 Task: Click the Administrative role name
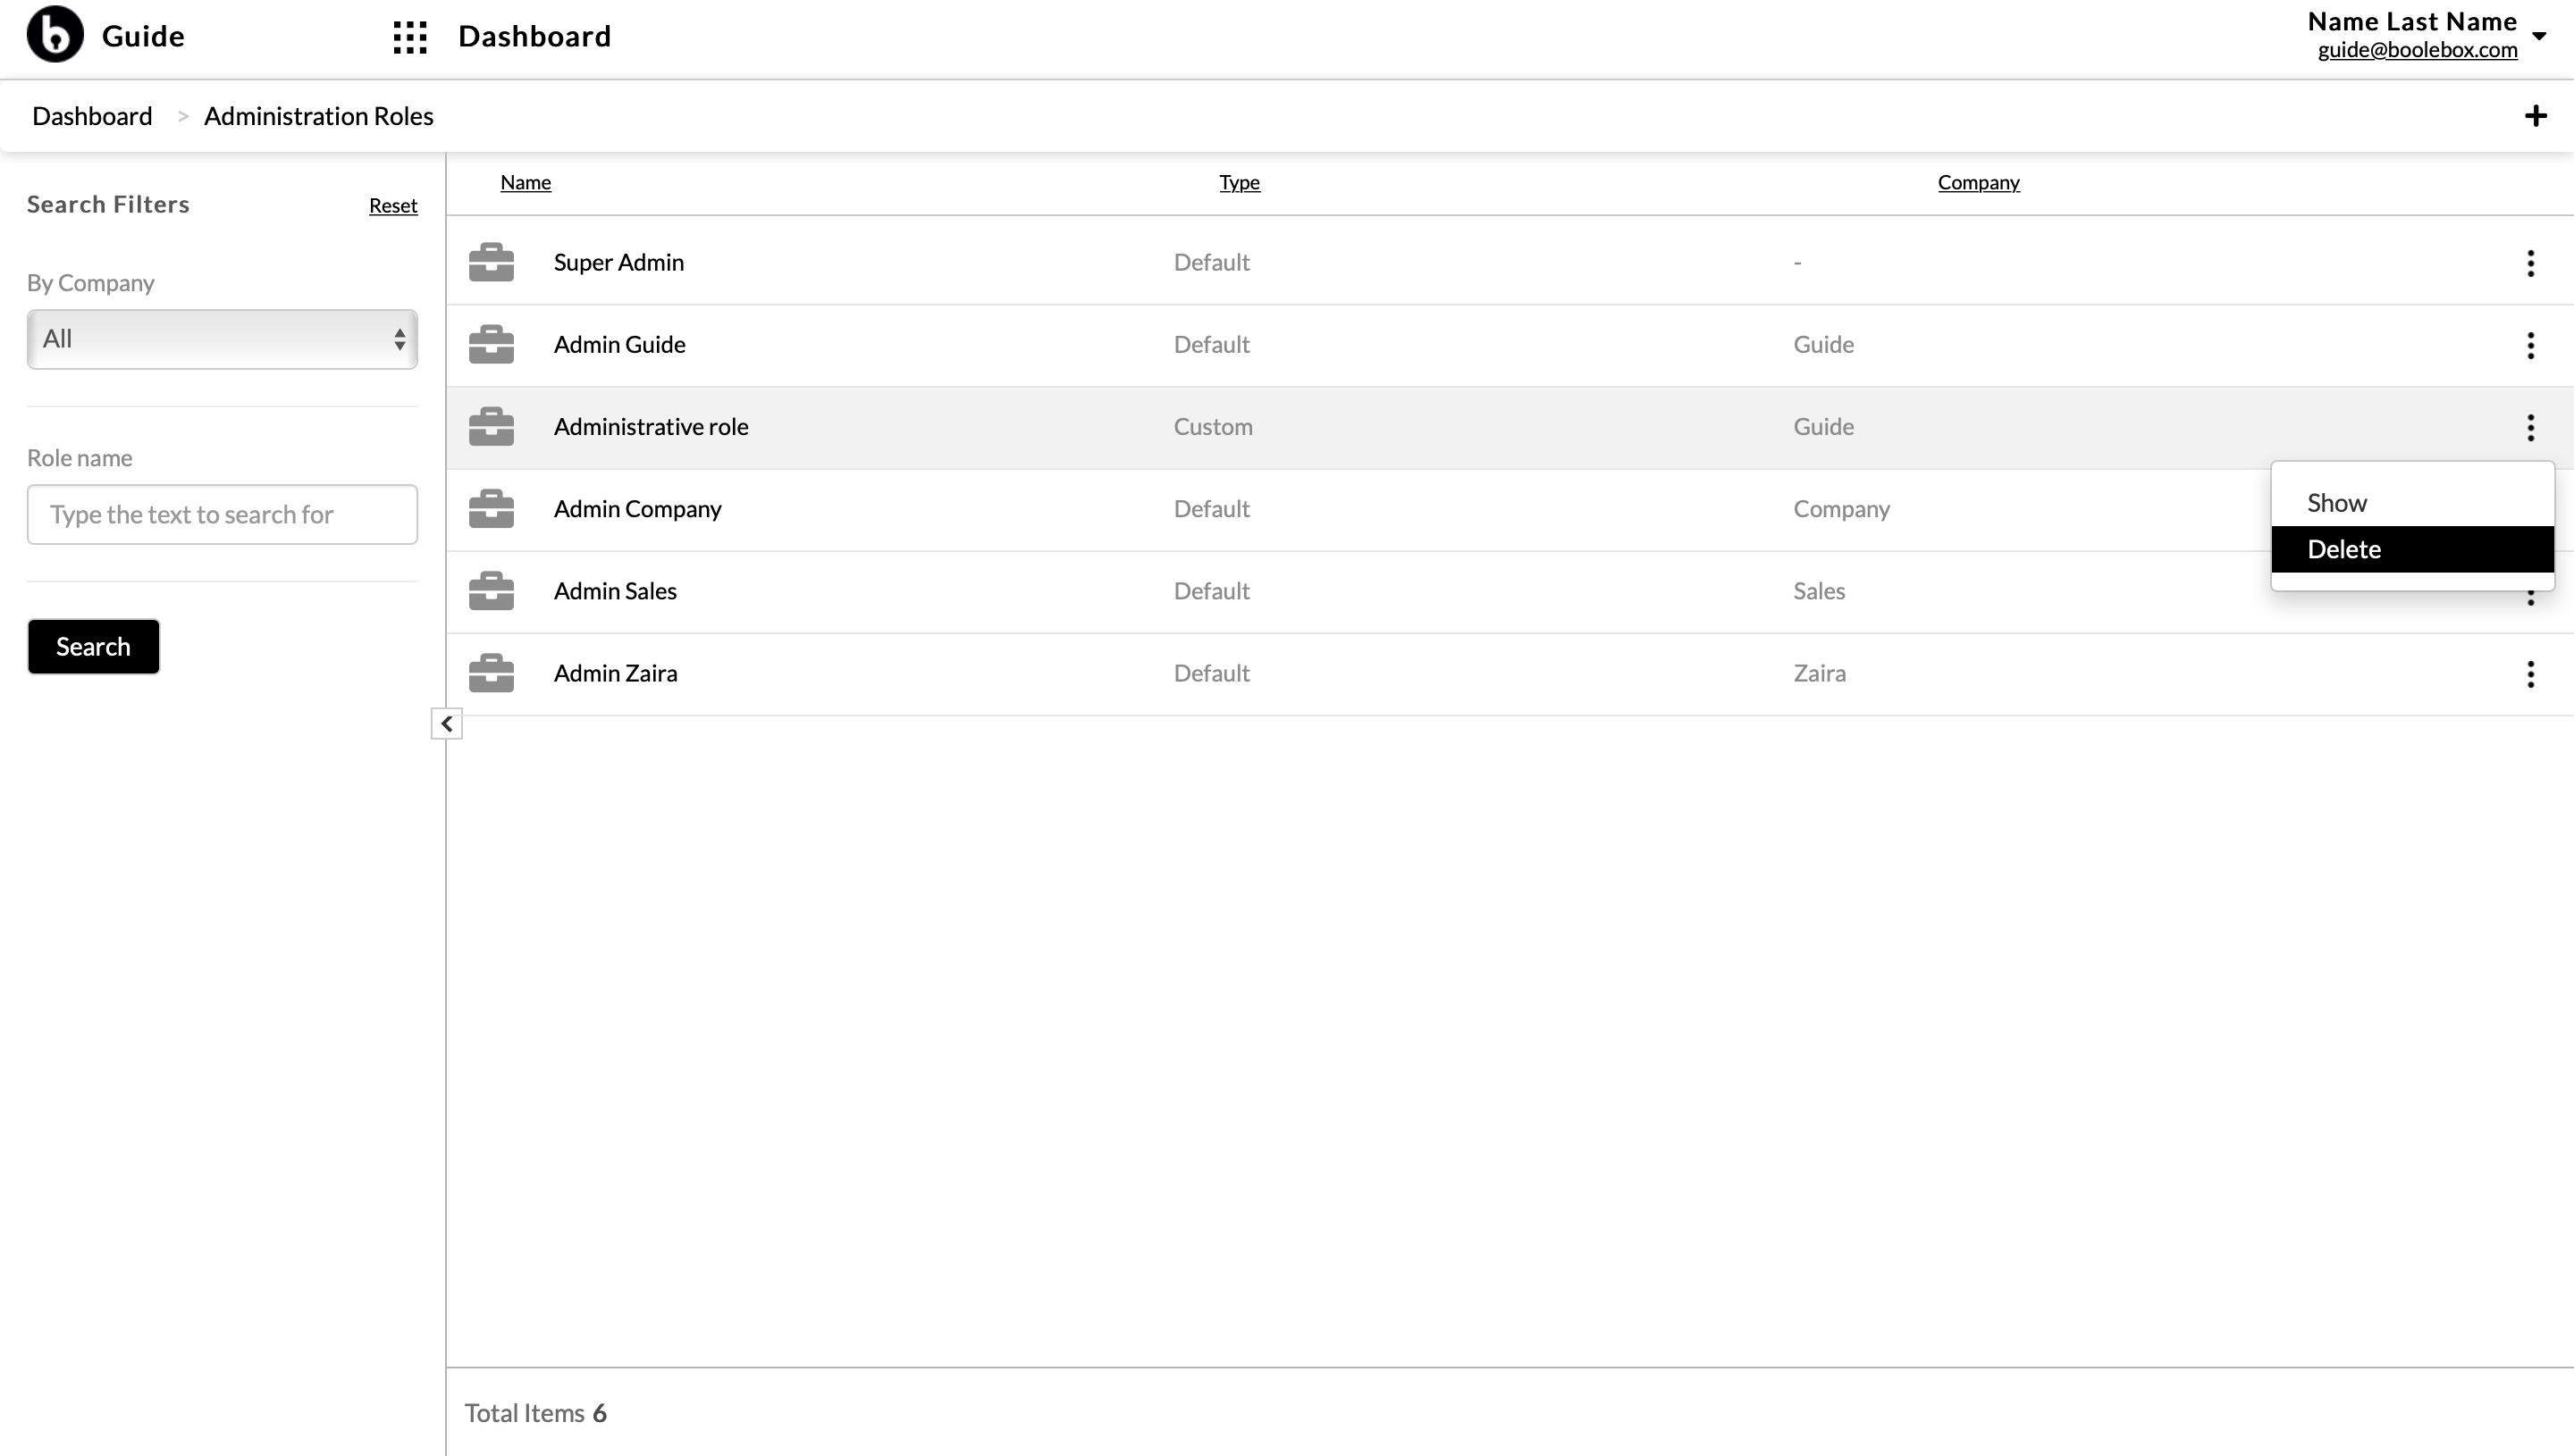point(652,426)
